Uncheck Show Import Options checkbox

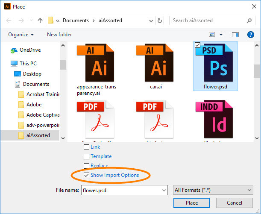pos(86,175)
